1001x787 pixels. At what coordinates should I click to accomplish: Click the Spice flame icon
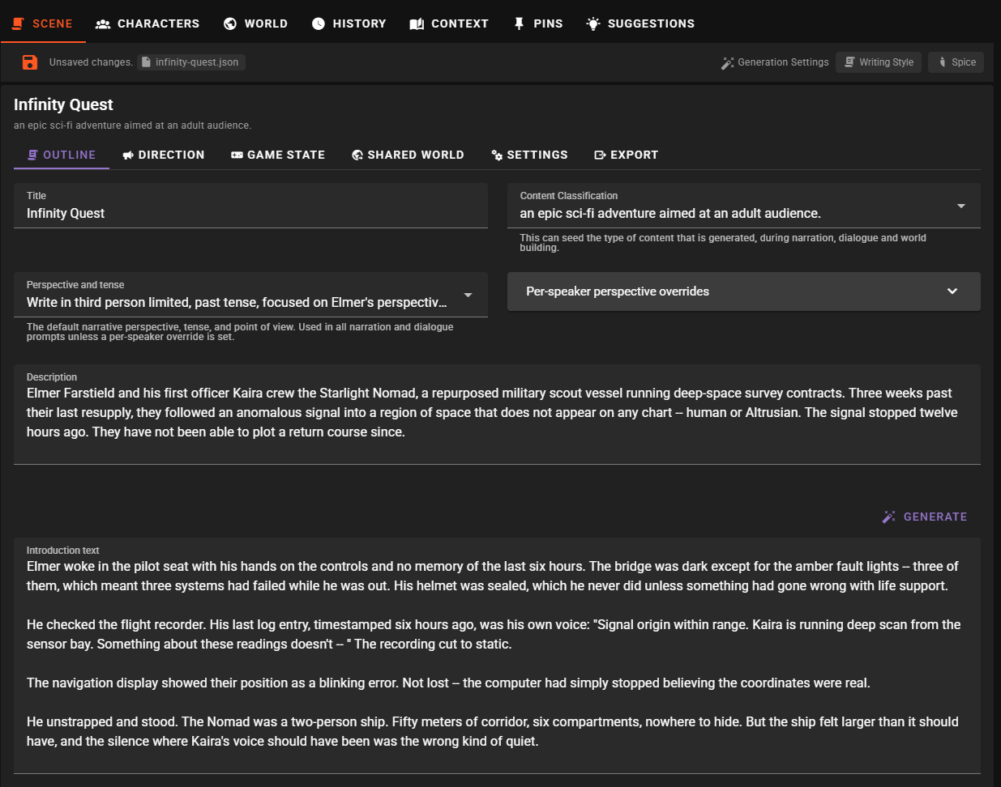tap(943, 62)
